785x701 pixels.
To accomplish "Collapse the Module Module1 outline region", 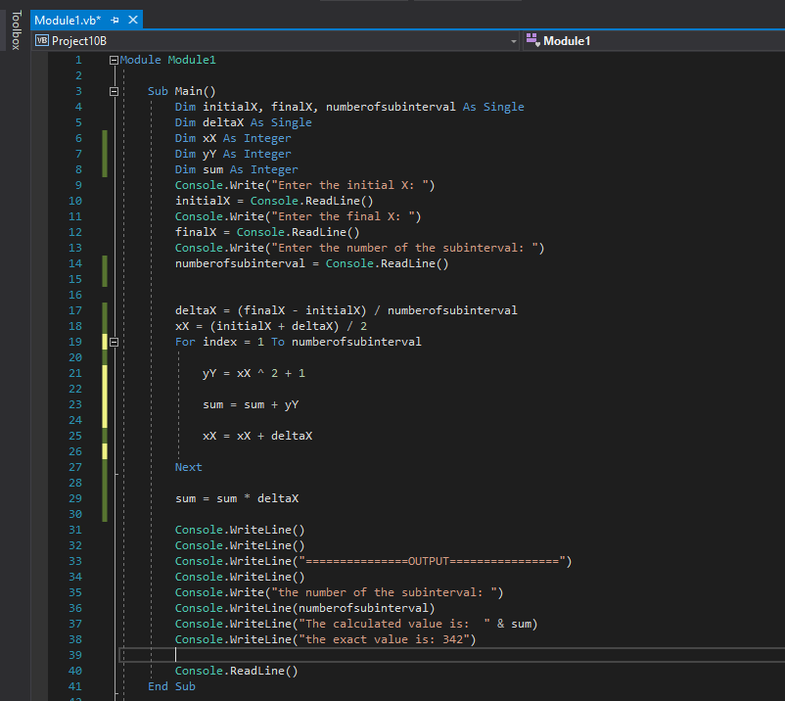I will point(114,59).
